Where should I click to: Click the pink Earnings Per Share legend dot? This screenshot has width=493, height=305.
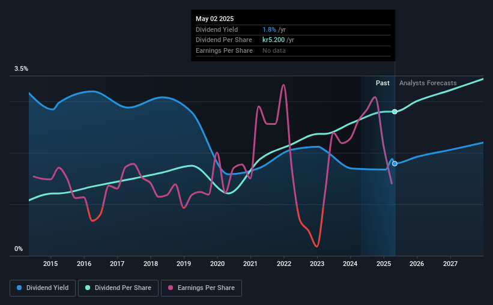point(171,288)
